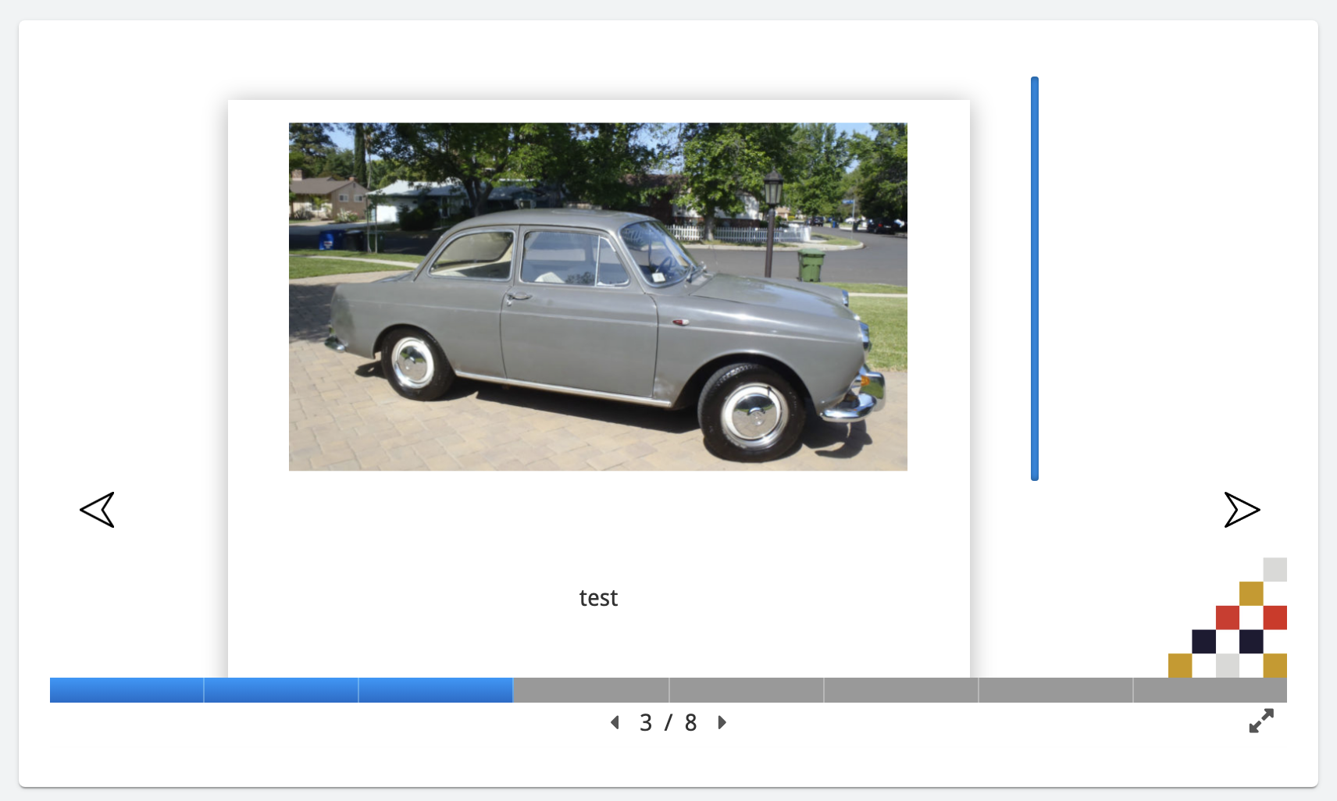Click the "test" caption text
This screenshot has width=1337, height=801.
click(x=598, y=598)
